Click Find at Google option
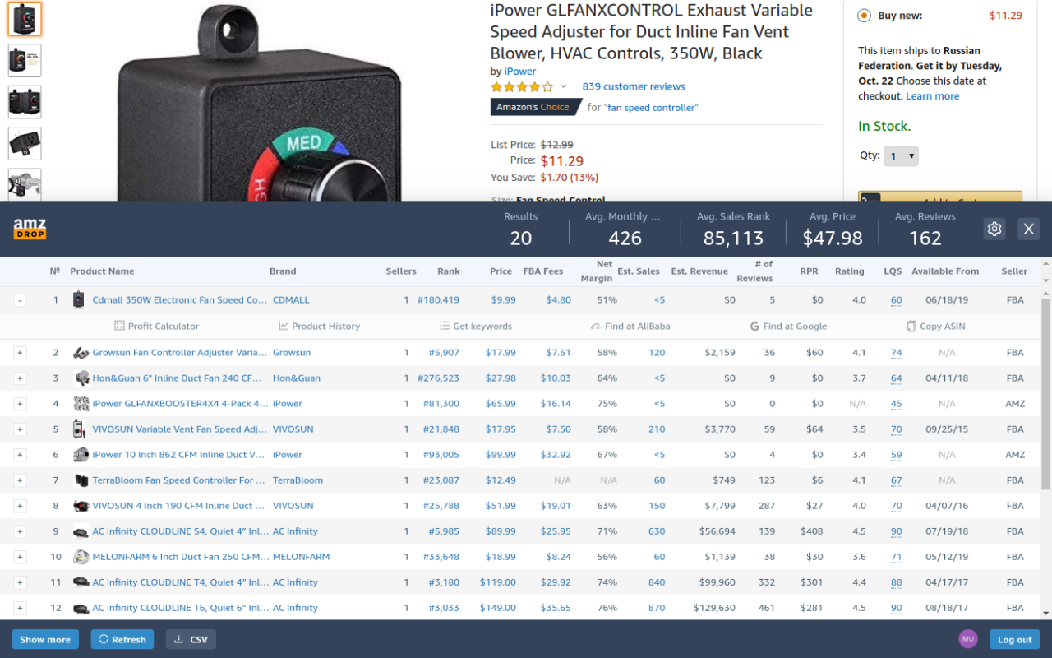Screen dimensions: 1052x658 (788, 327)
